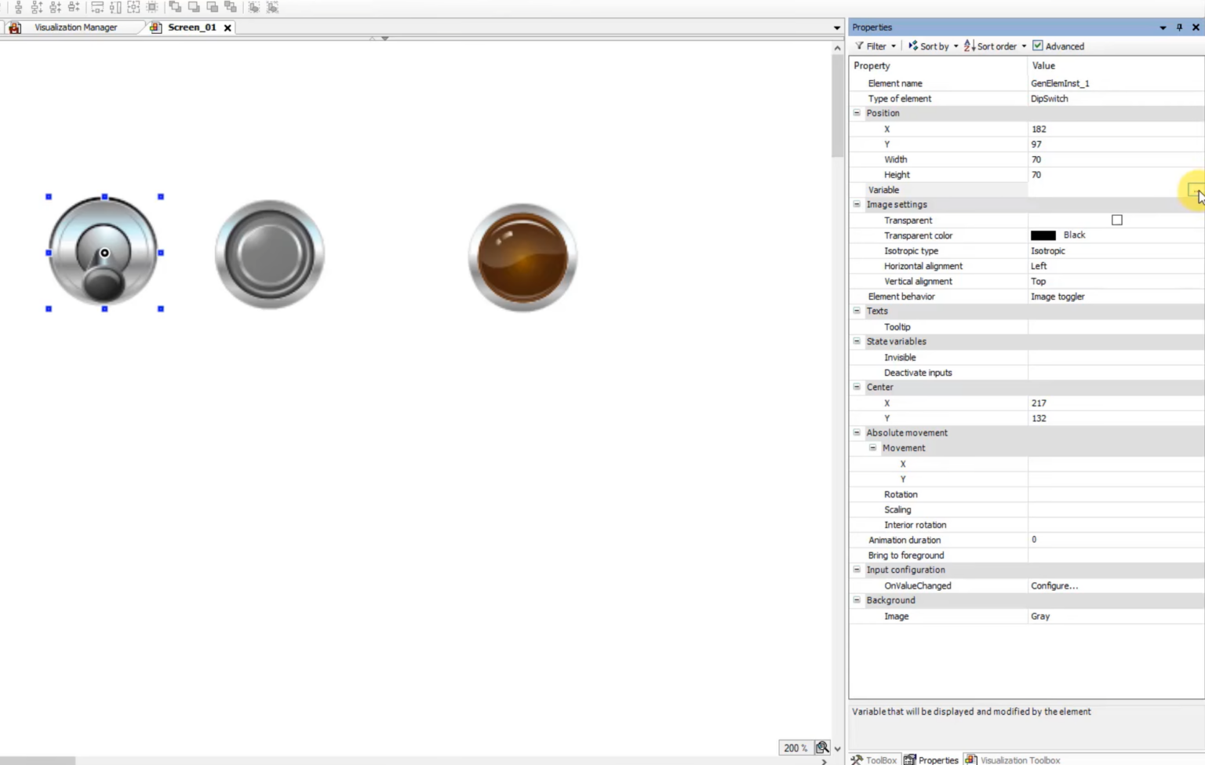1205x765 pixels.
Task: Select the gray push button element
Action: coord(269,254)
